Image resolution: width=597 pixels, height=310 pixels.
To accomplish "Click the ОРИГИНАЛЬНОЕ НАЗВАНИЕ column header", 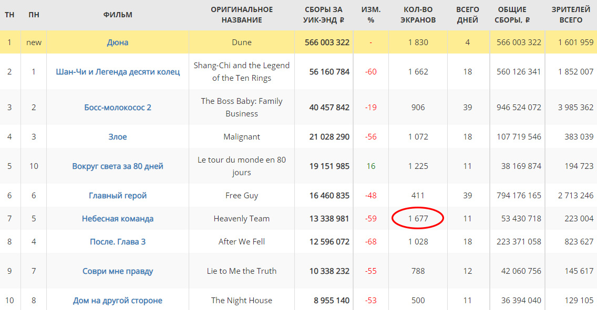I will click(x=242, y=15).
